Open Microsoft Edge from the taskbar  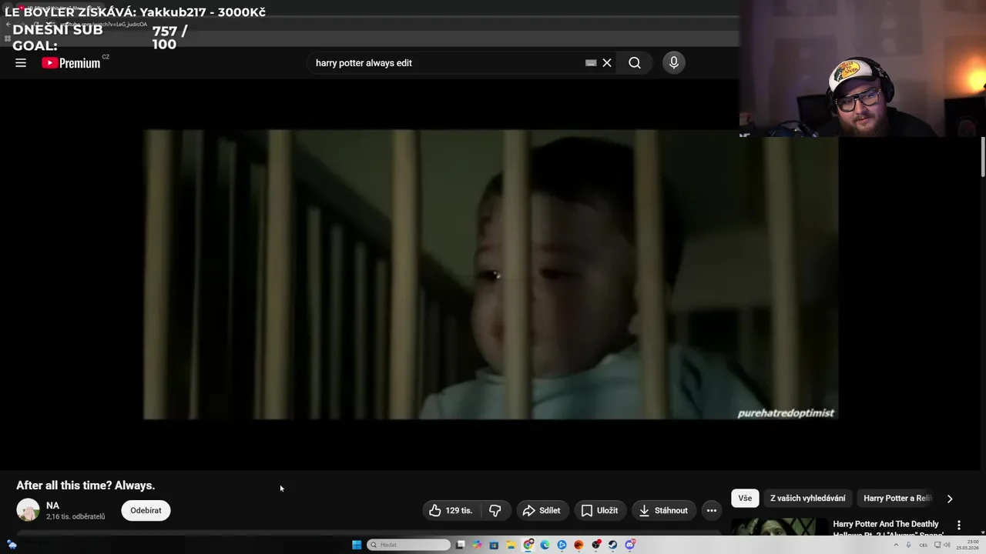click(x=545, y=545)
